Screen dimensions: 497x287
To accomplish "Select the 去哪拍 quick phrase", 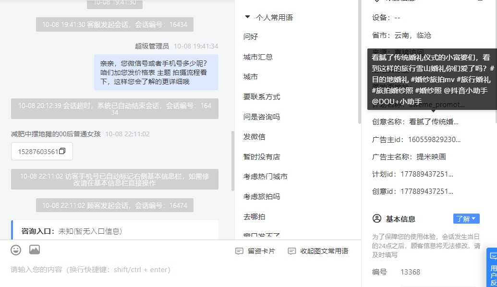I will pos(255,217).
